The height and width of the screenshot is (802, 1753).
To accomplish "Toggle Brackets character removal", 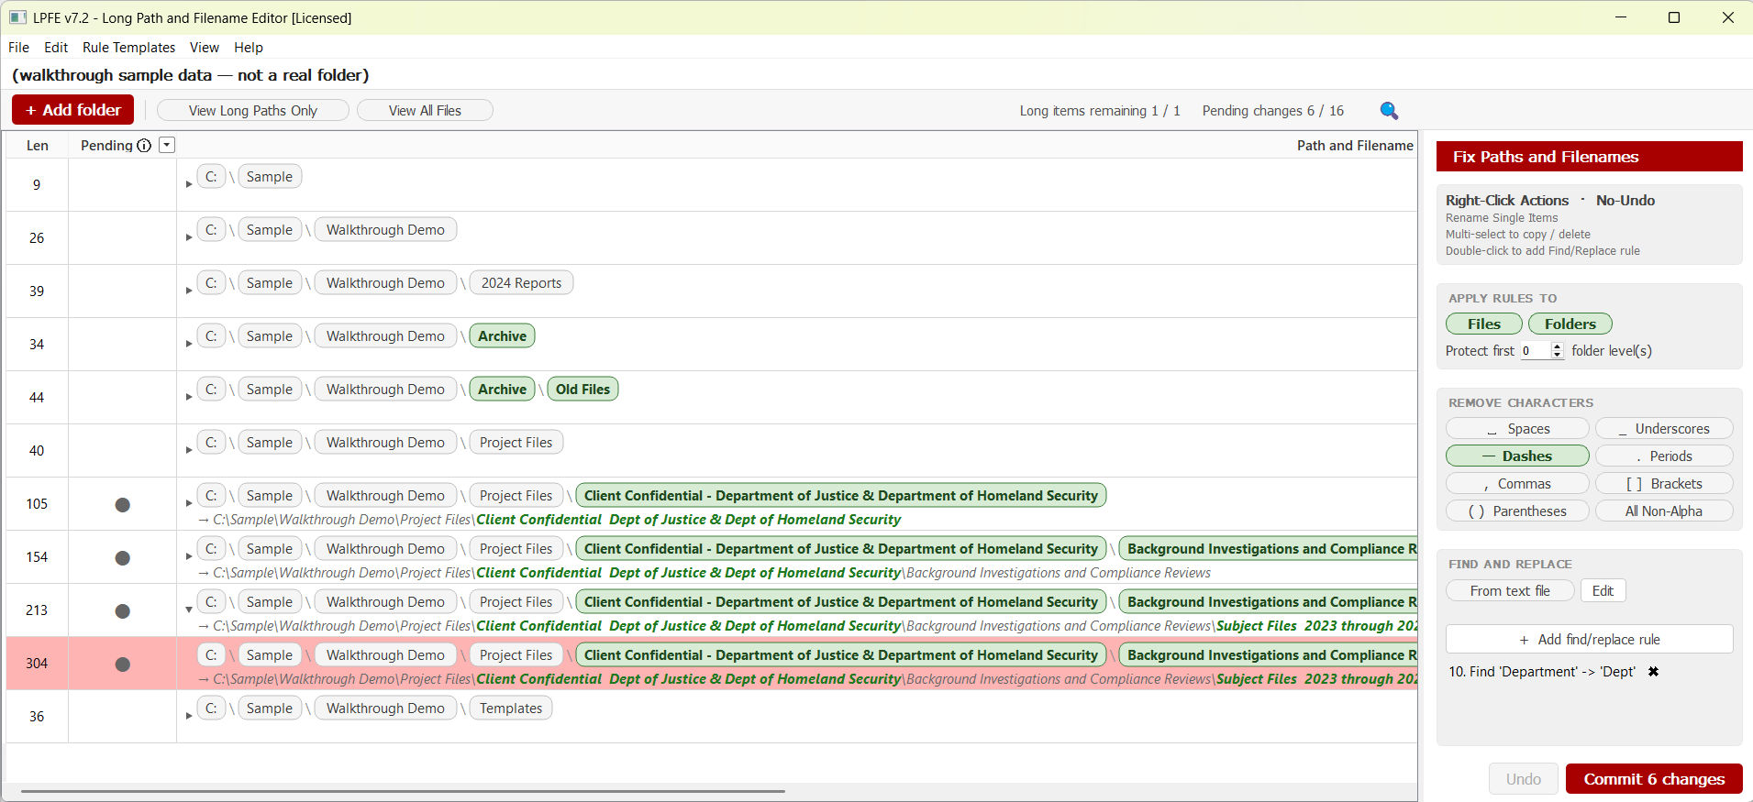I will click(1664, 484).
